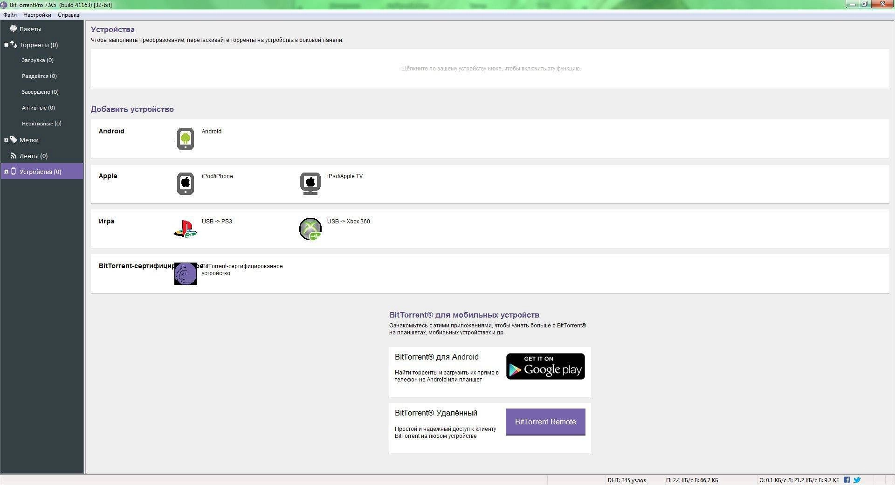This screenshot has width=895, height=485.
Task: Open the Справка menu
Action: (x=69, y=15)
